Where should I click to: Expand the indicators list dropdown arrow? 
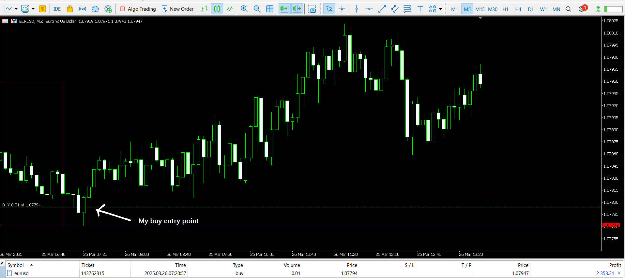coord(33,9)
